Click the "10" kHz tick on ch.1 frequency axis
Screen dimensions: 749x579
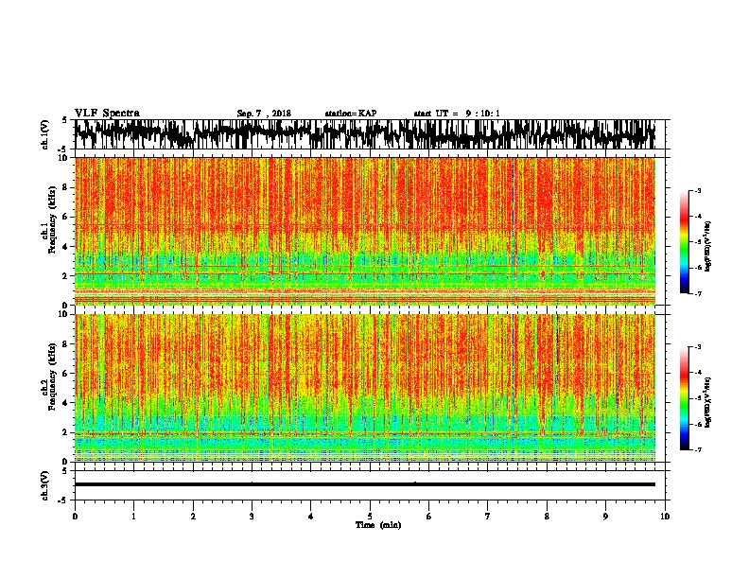64,158
